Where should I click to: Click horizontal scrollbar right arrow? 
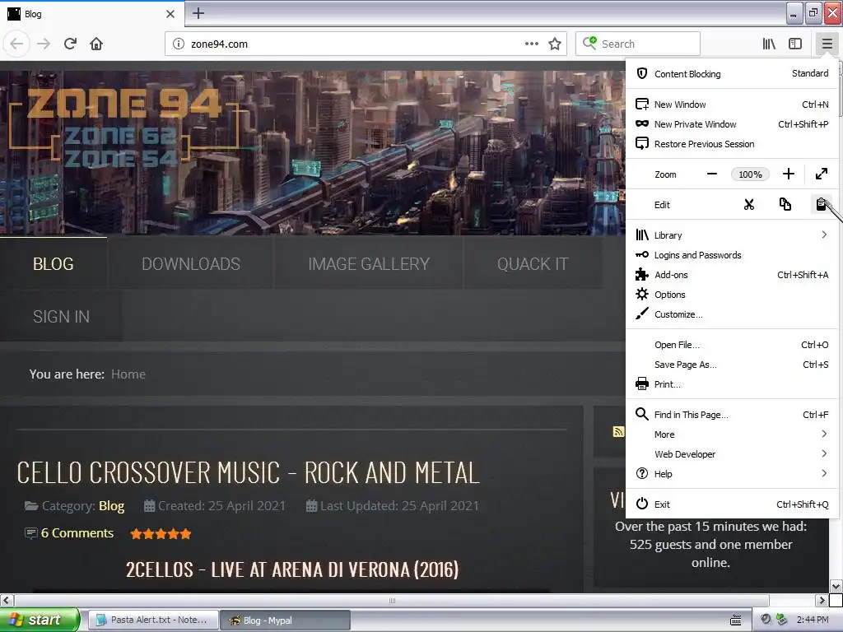(x=822, y=600)
